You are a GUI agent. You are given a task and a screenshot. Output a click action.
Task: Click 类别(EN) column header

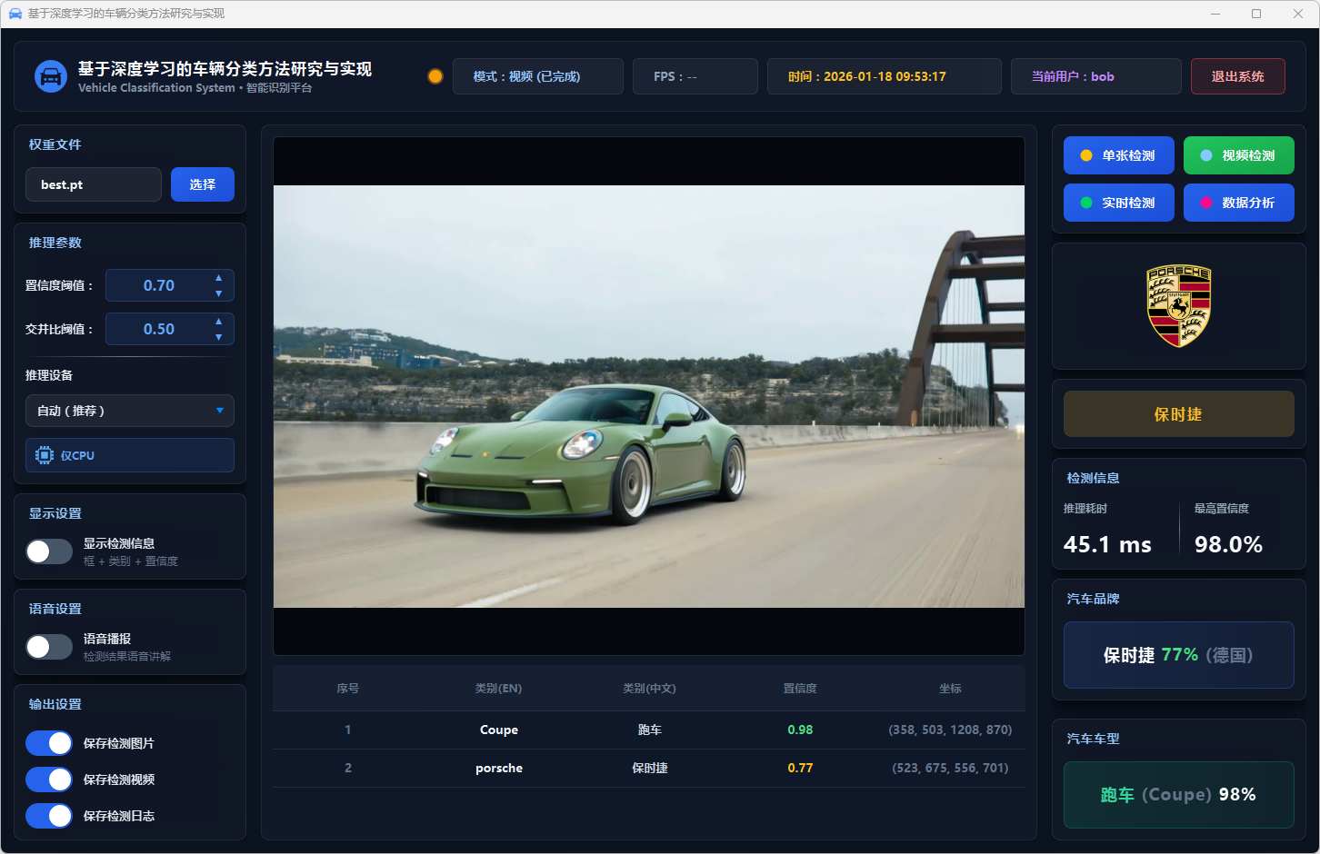tap(498, 689)
